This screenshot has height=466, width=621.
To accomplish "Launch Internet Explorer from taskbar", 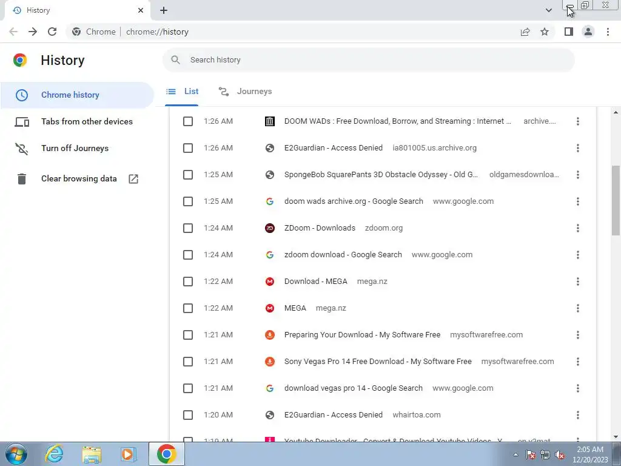I will (54, 454).
